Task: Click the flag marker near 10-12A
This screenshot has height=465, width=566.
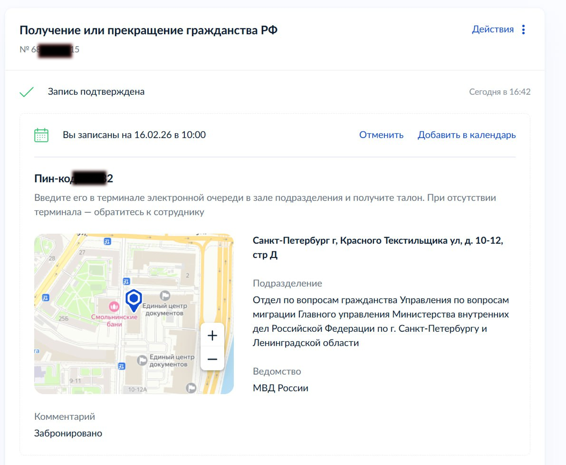Action: click(x=191, y=387)
